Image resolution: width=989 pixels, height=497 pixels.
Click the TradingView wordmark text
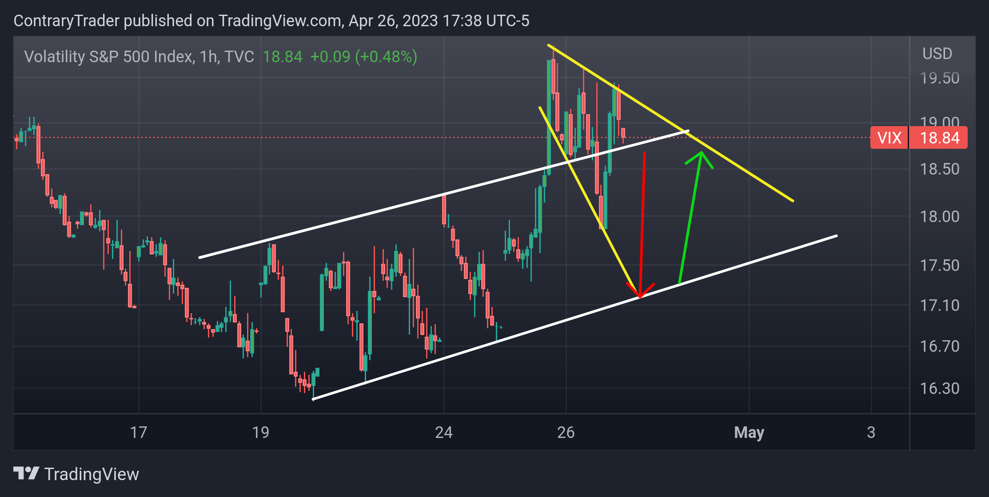click(x=92, y=474)
